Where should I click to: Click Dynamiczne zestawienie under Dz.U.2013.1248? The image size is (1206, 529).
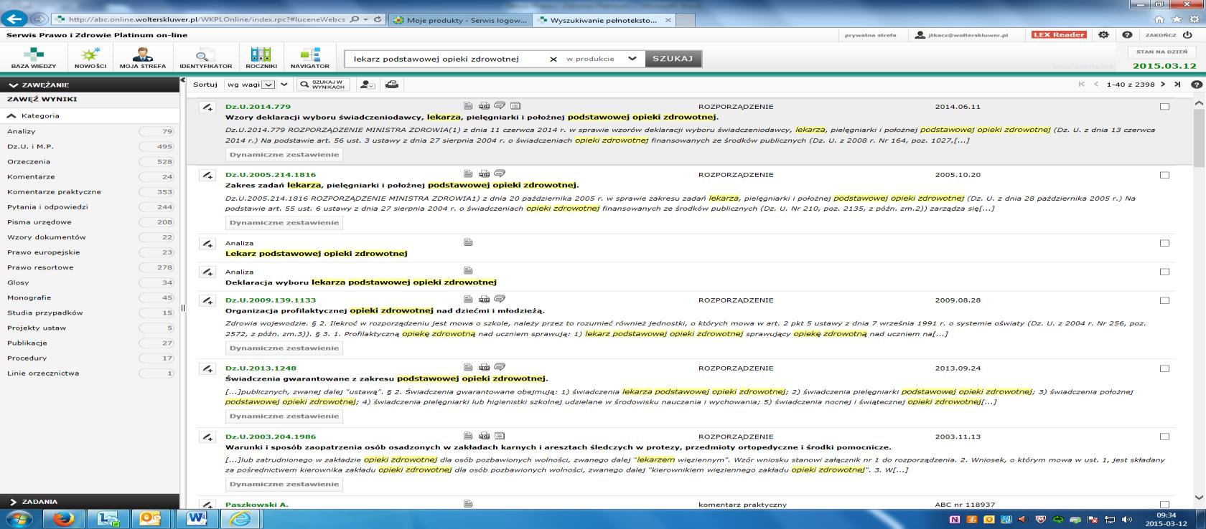(284, 416)
